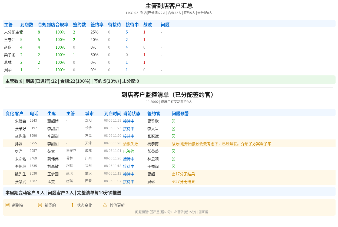
Task: Click the 到店时间 column header
Action: pyautogui.click(x=113, y=113)
